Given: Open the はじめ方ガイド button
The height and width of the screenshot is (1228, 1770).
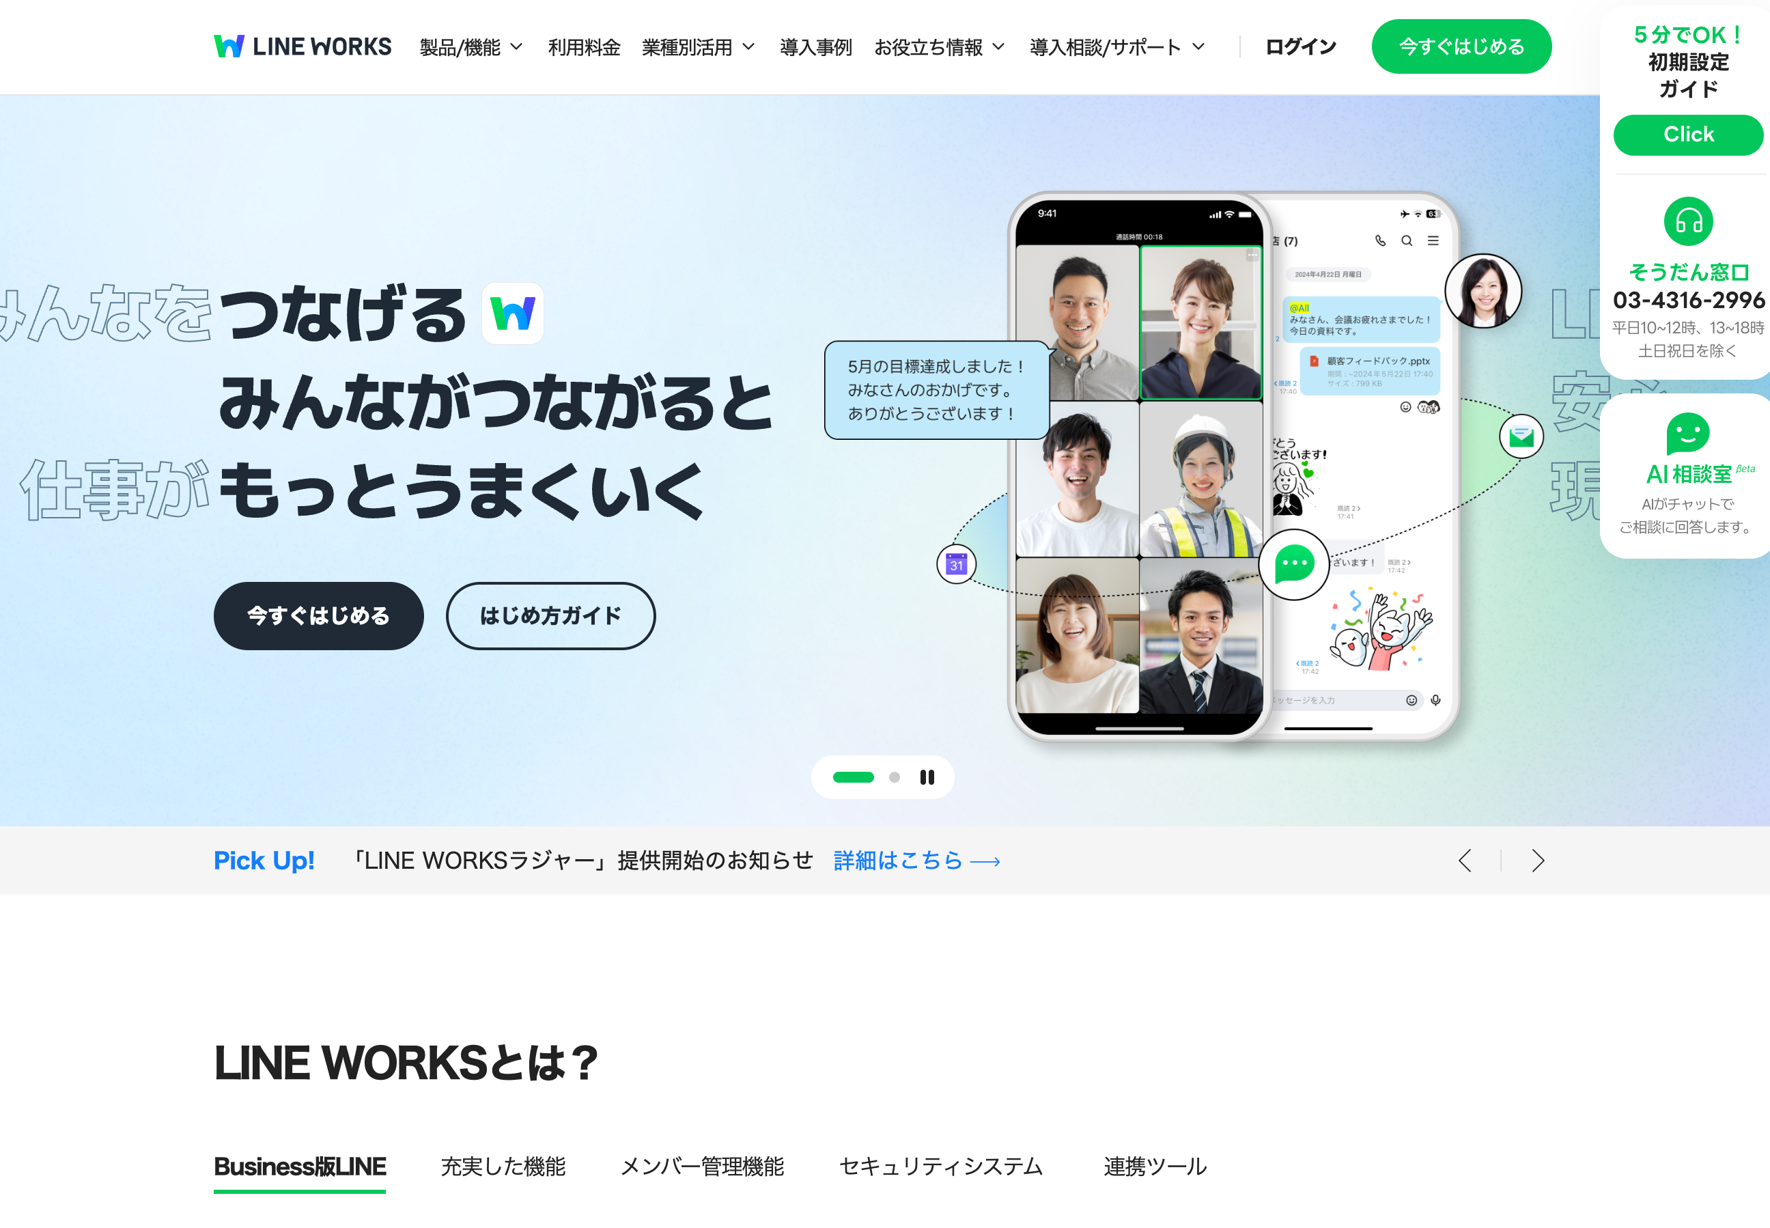Looking at the screenshot, I should click(551, 615).
